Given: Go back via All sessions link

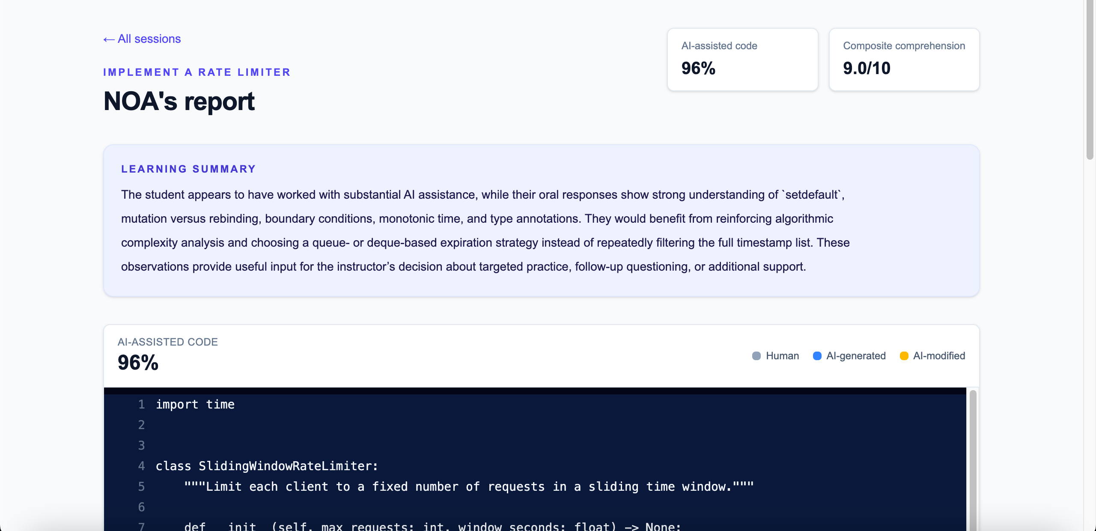Looking at the screenshot, I should (x=142, y=39).
